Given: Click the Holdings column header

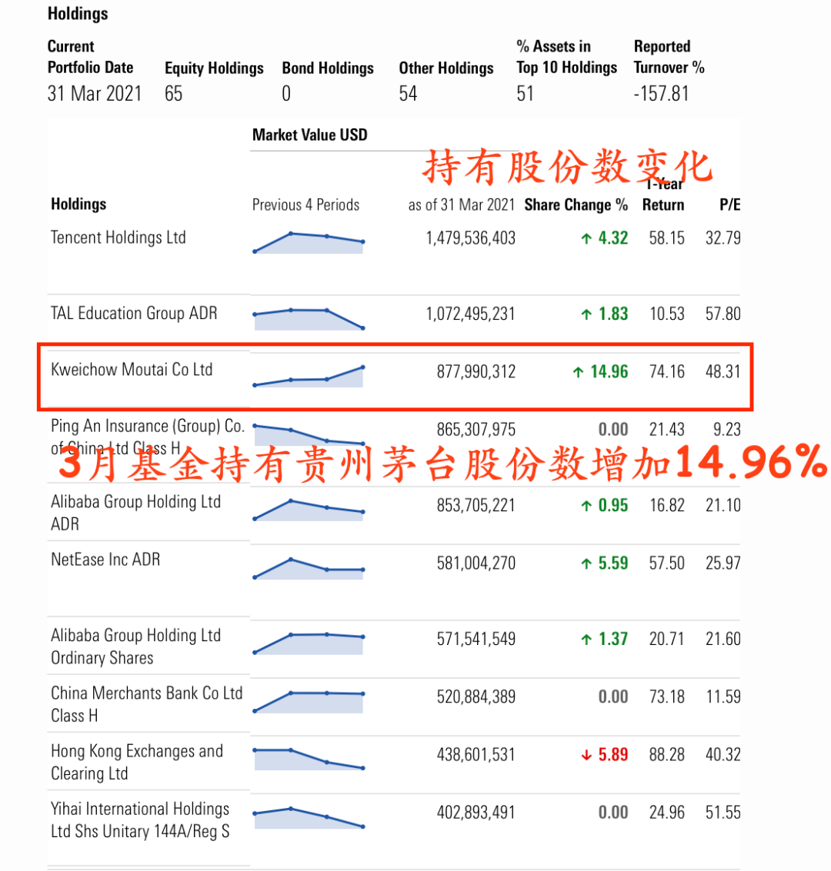Looking at the screenshot, I should pos(78,204).
